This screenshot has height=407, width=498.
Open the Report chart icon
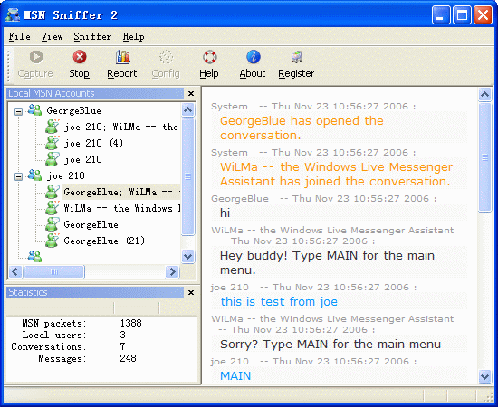[122, 57]
